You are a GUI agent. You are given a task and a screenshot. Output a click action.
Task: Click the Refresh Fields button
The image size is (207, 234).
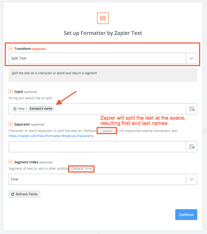(24, 194)
